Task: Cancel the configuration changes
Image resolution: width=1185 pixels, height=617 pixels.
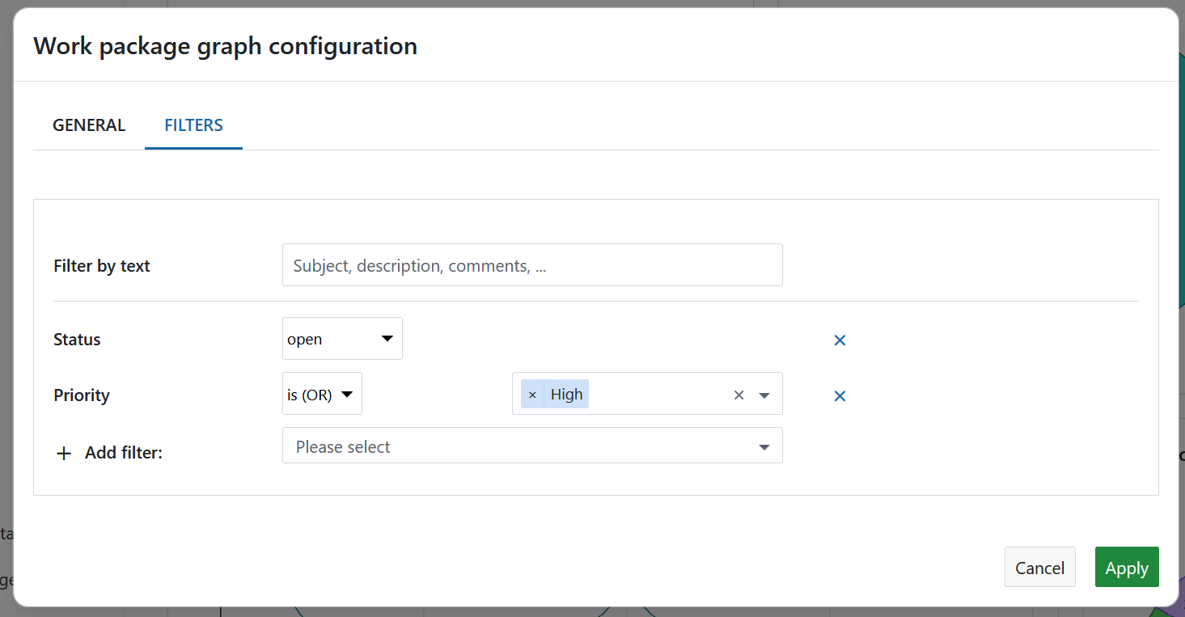Action: tap(1039, 567)
